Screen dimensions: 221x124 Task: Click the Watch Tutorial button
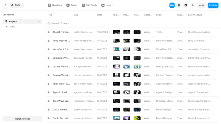(x=22, y=119)
